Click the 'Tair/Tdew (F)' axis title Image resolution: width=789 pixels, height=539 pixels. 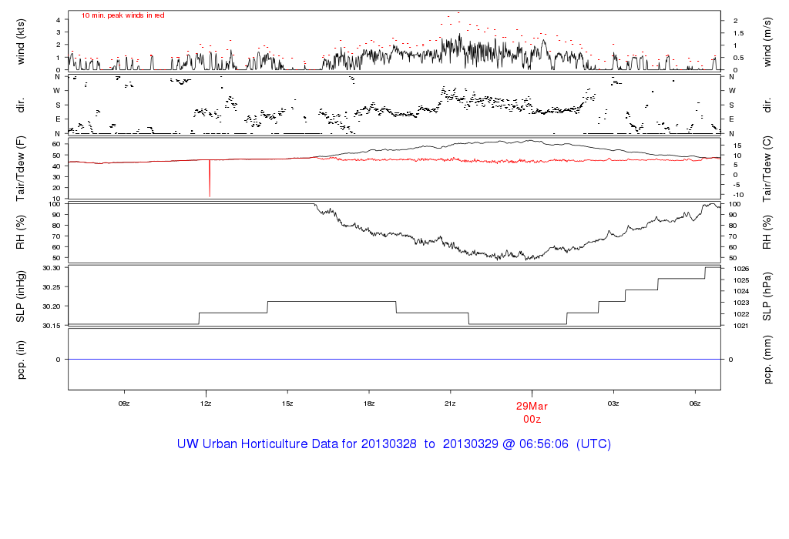click(x=21, y=169)
